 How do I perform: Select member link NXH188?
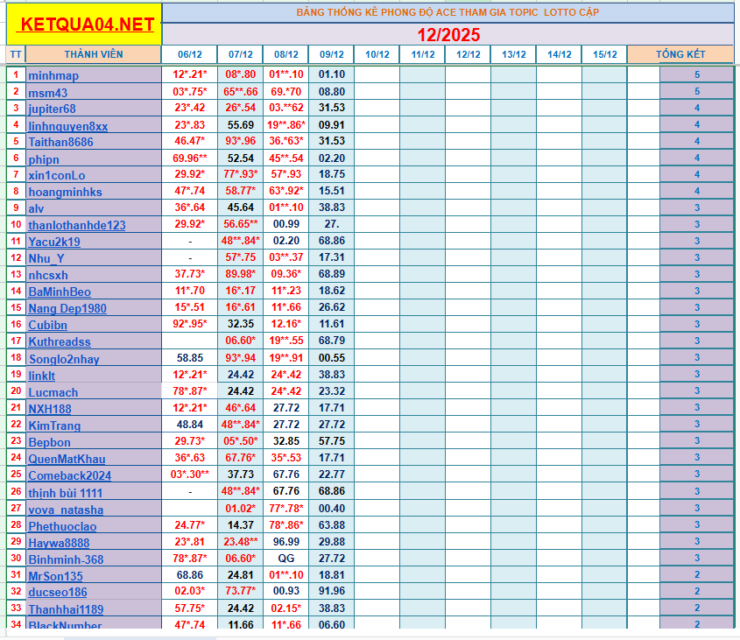coord(49,409)
